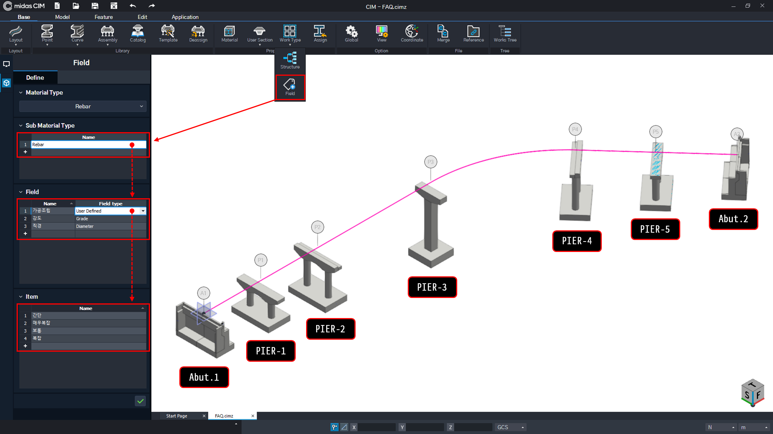Switch to the Edit ribbon tab

click(x=142, y=17)
